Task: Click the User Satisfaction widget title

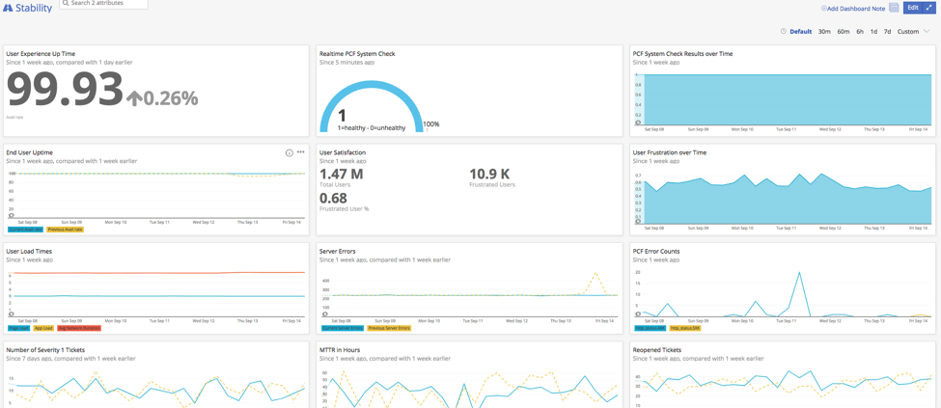Action: click(343, 152)
